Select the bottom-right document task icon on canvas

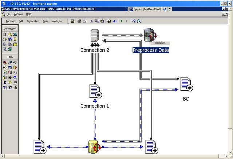(x=152, y=147)
